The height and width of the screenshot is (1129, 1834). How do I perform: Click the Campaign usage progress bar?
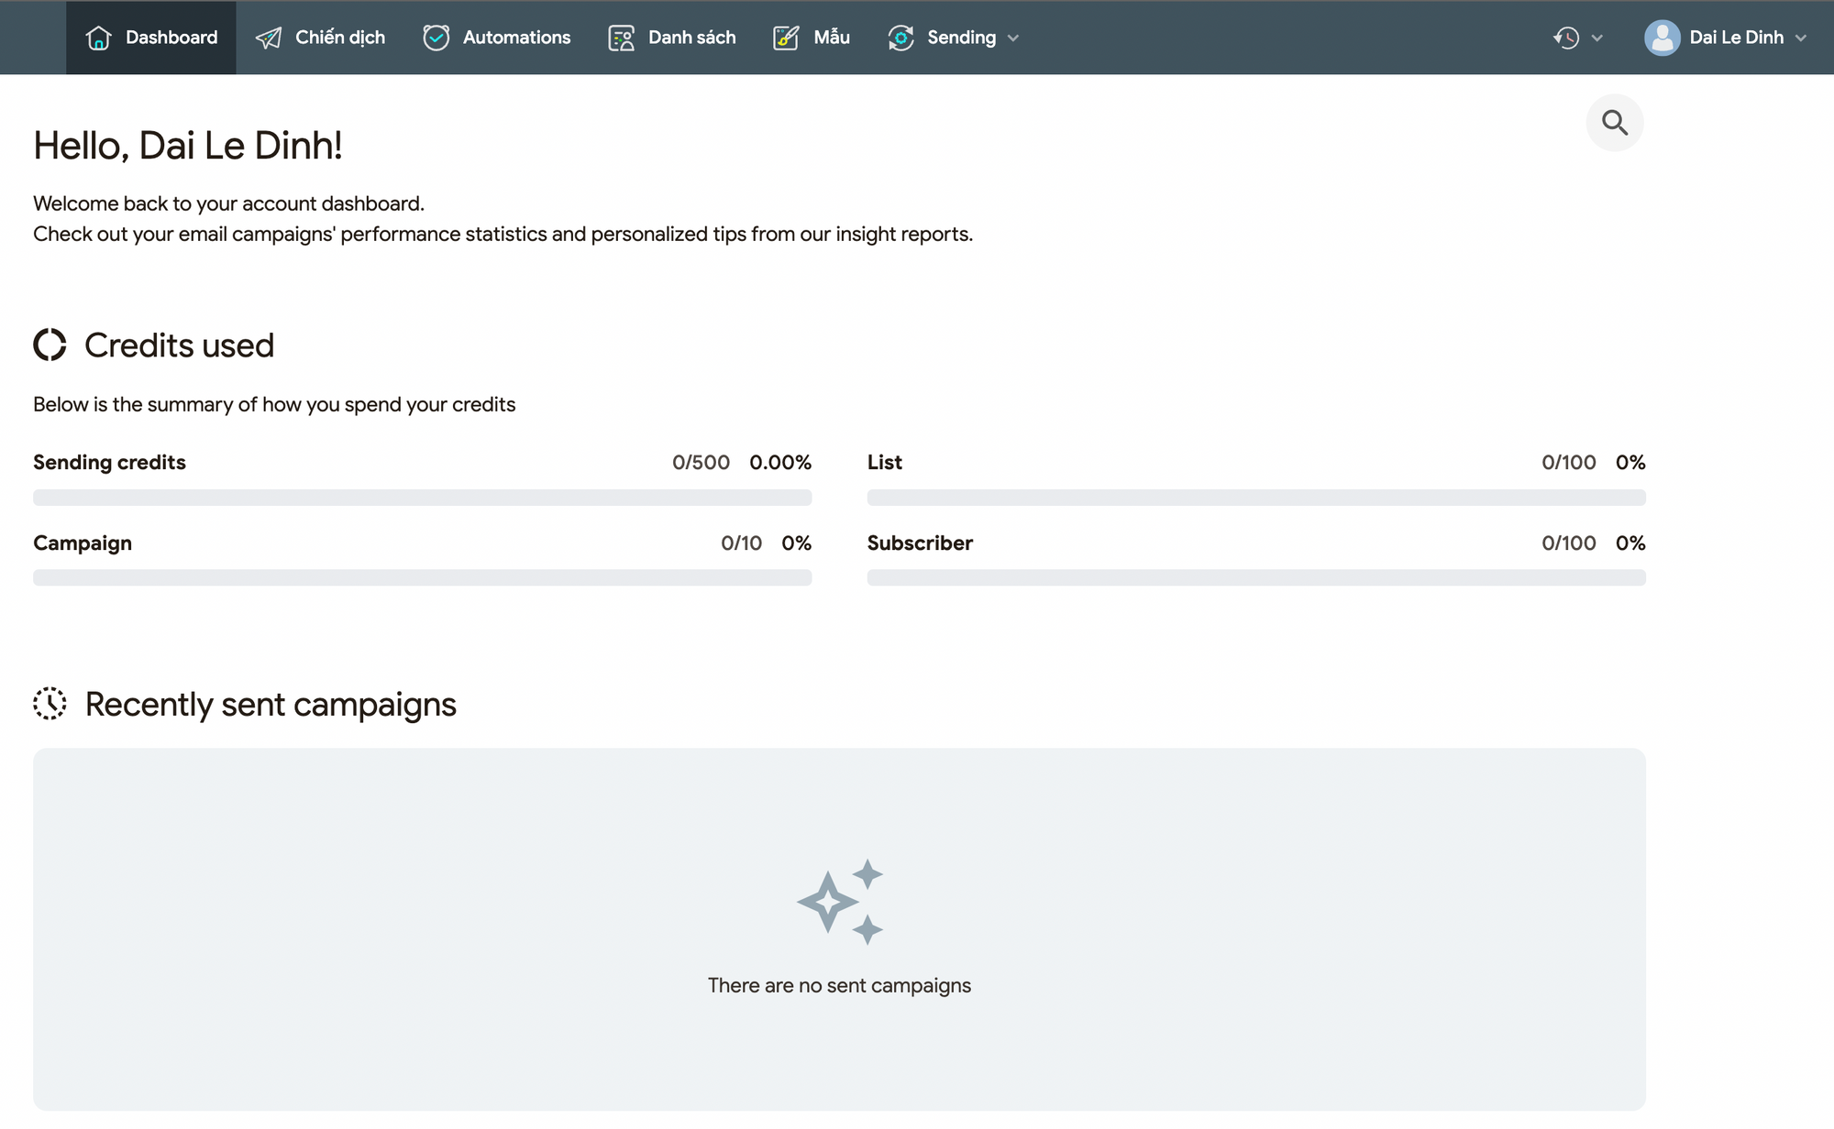coord(422,577)
